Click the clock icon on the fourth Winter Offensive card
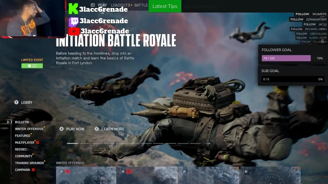The image size is (328, 184). (246, 171)
